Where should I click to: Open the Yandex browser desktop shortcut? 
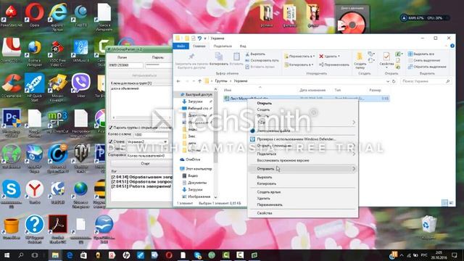(x=34, y=191)
